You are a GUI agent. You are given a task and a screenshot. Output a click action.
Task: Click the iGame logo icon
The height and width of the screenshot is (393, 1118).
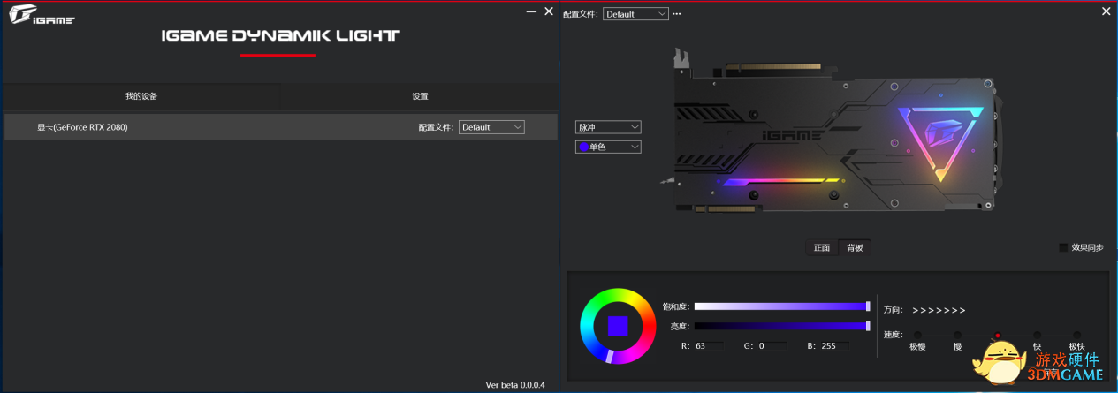click(x=42, y=15)
